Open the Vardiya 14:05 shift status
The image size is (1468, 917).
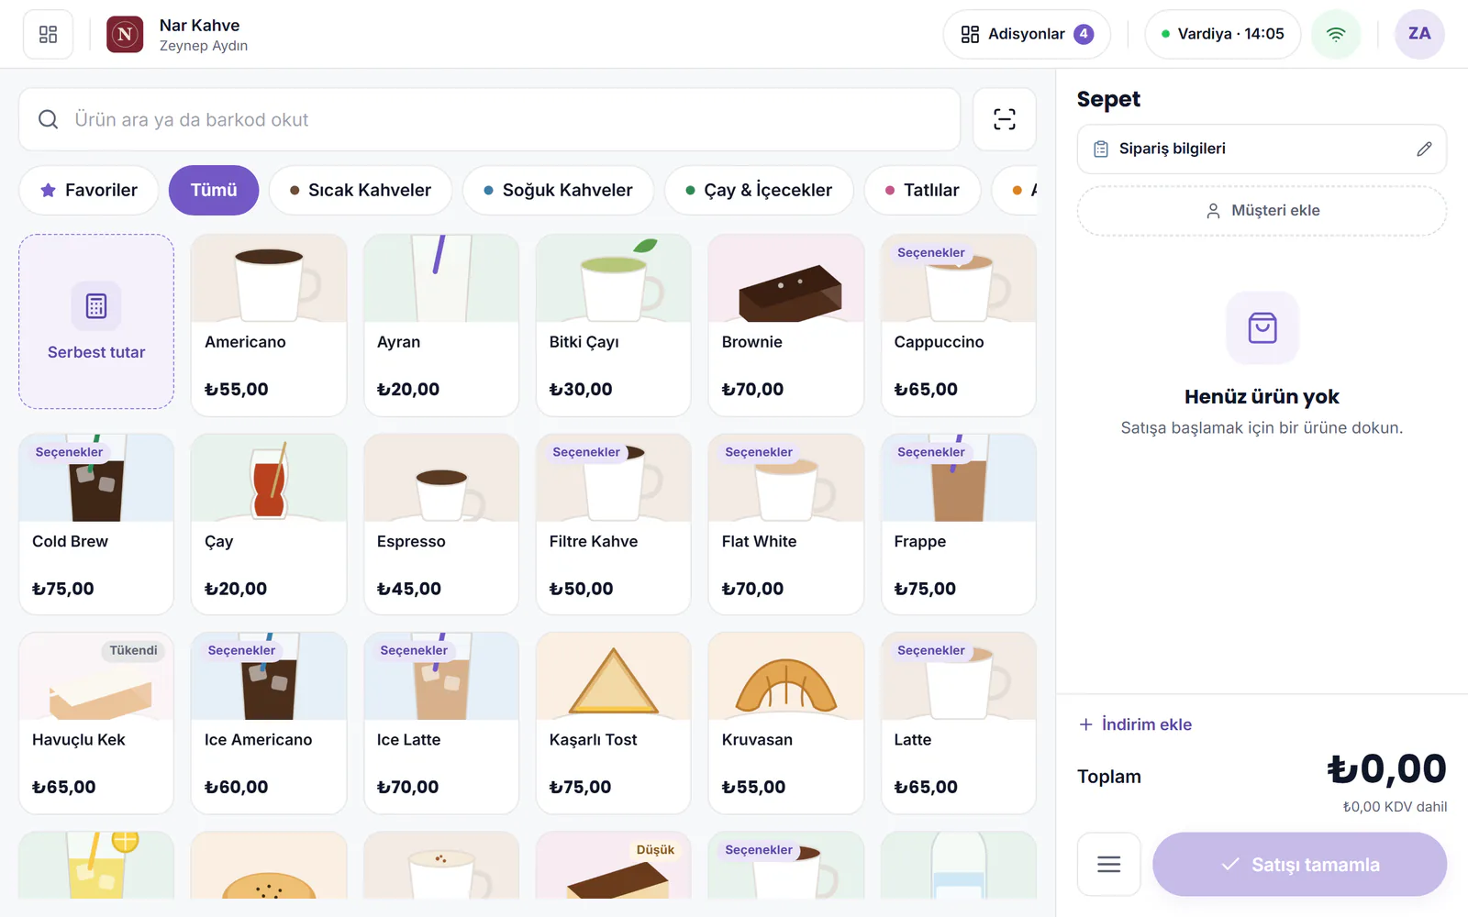coord(1222,34)
